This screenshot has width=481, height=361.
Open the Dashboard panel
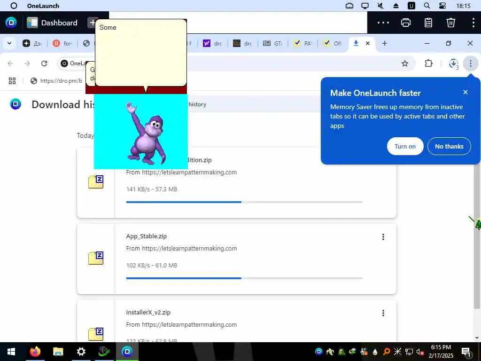52,23
